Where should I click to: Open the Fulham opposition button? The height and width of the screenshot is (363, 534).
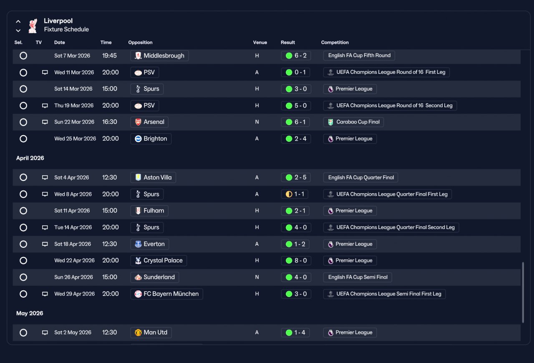click(x=149, y=211)
